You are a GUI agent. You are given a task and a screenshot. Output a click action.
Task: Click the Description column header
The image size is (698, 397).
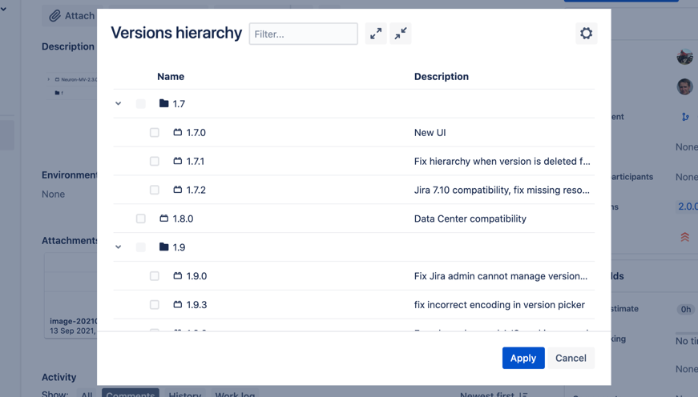click(x=441, y=77)
